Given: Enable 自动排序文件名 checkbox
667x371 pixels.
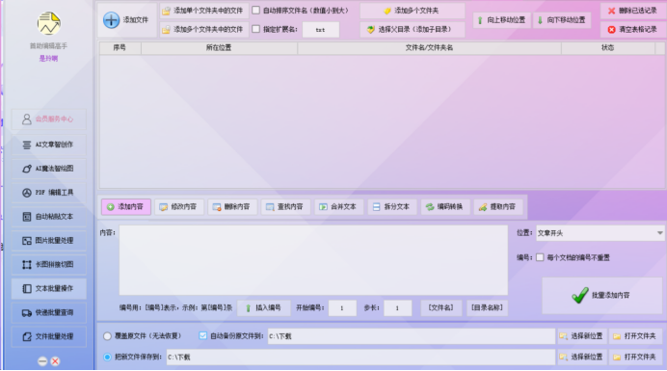Looking at the screenshot, I should 256,11.
